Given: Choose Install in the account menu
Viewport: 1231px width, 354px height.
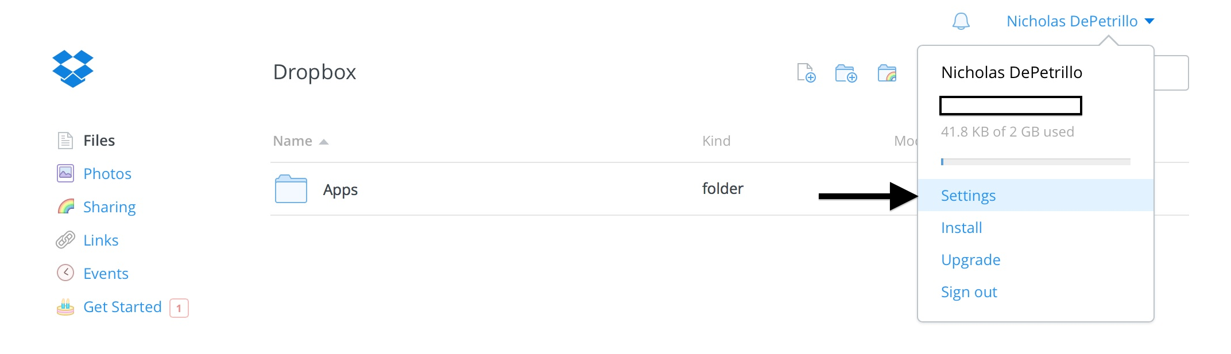Looking at the screenshot, I should click(x=961, y=228).
